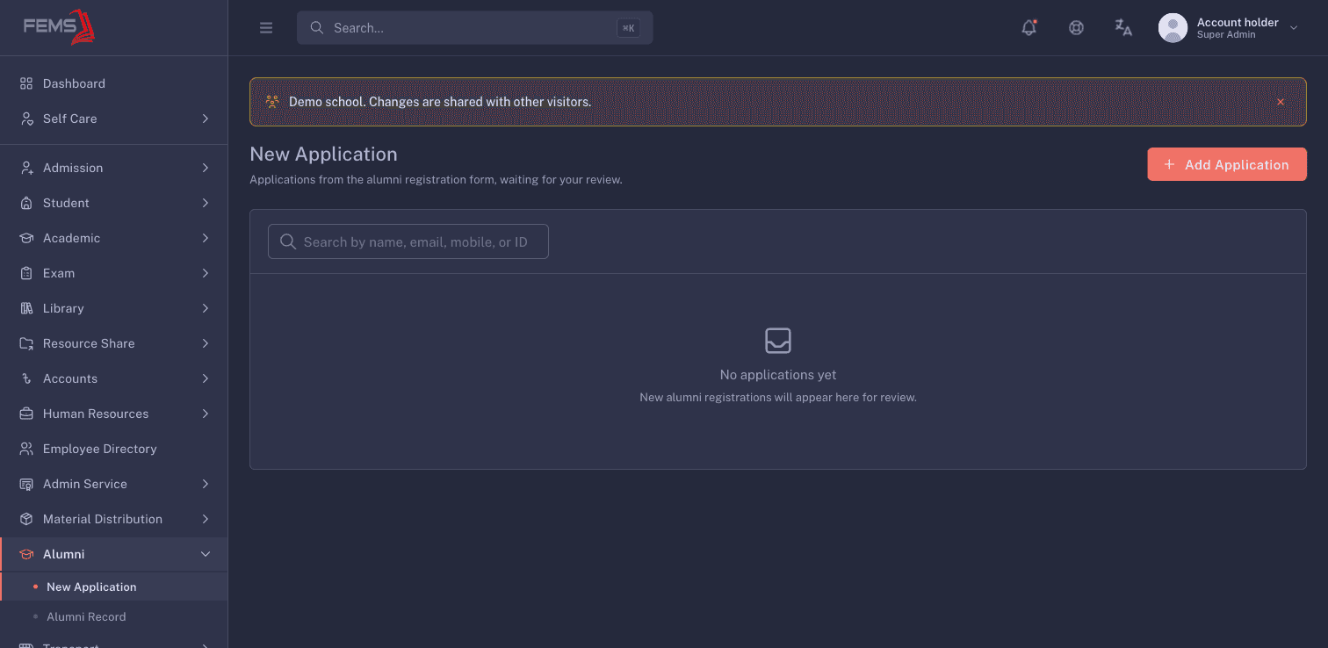Viewport: 1328px width, 648px height.
Task: Open the help lifebuoy icon
Action: (1076, 27)
